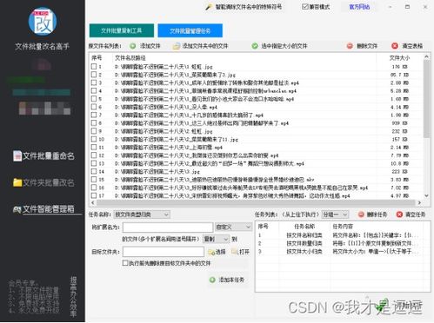434x323 pixels.
Task: Toggle the 兼容模式 checkbox
Action: coord(304,6)
